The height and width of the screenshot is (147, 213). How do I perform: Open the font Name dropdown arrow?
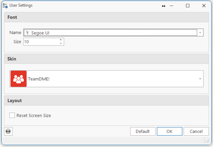200,33
